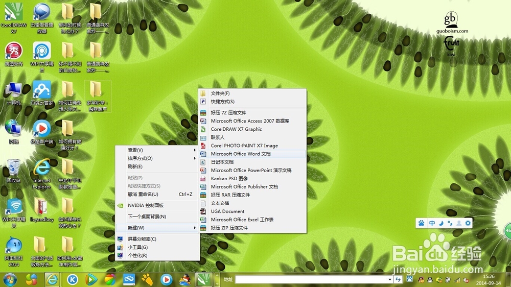Click the Windows Start button
The image size is (511, 287).
click(10, 280)
